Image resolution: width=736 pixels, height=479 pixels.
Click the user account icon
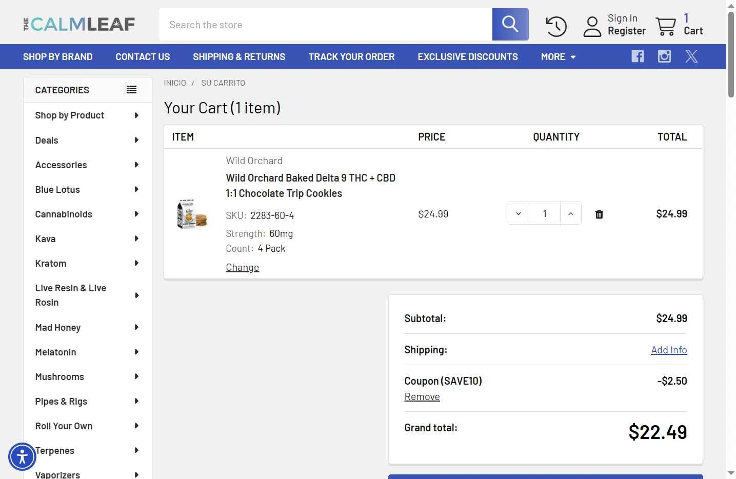(x=592, y=27)
